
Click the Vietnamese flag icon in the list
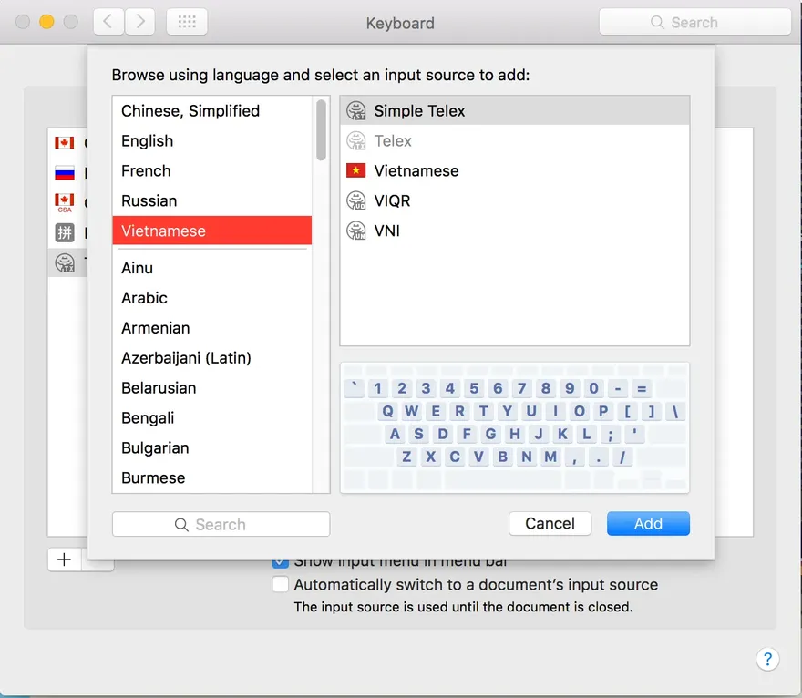click(x=355, y=170)
